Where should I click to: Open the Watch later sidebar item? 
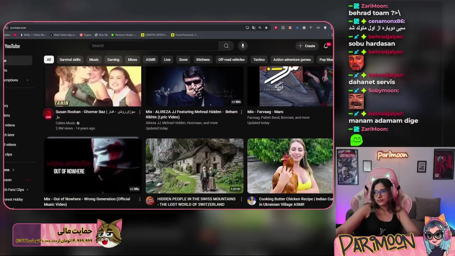pyautogui.click(x=10, y=135)
